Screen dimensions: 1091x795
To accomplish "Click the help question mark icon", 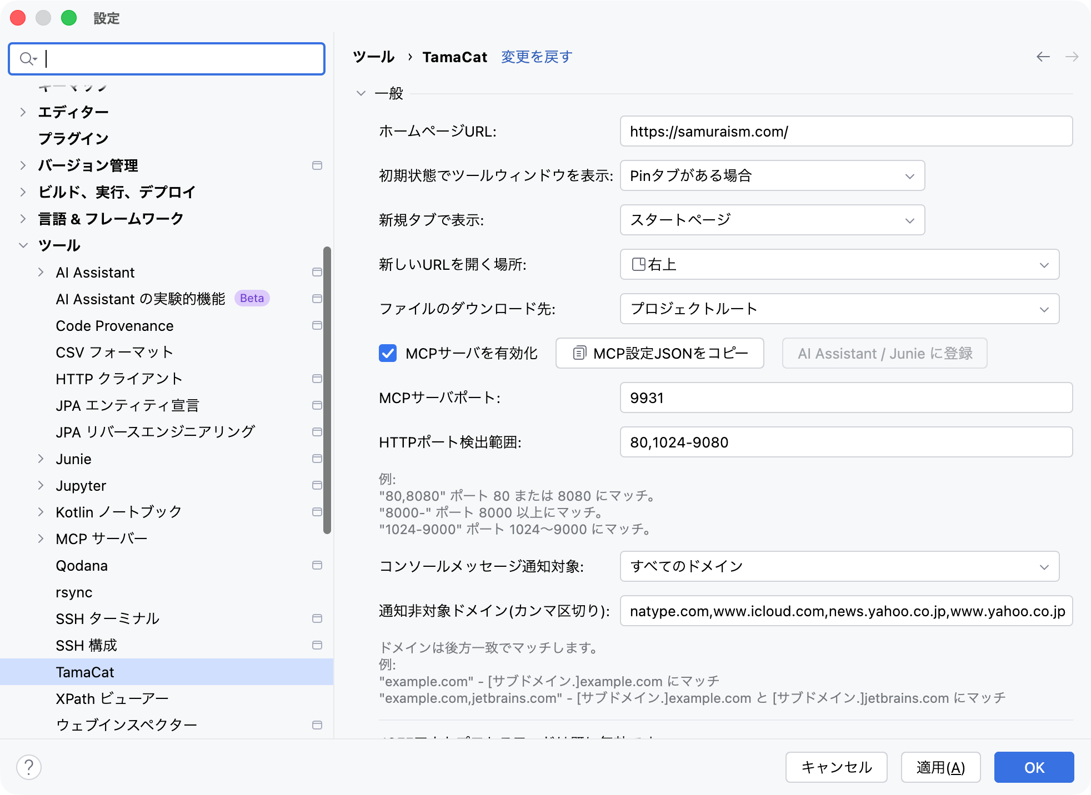I will [x=29, y=767].
